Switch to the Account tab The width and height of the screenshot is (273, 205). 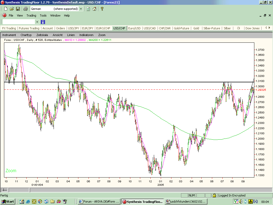point(48,28)
